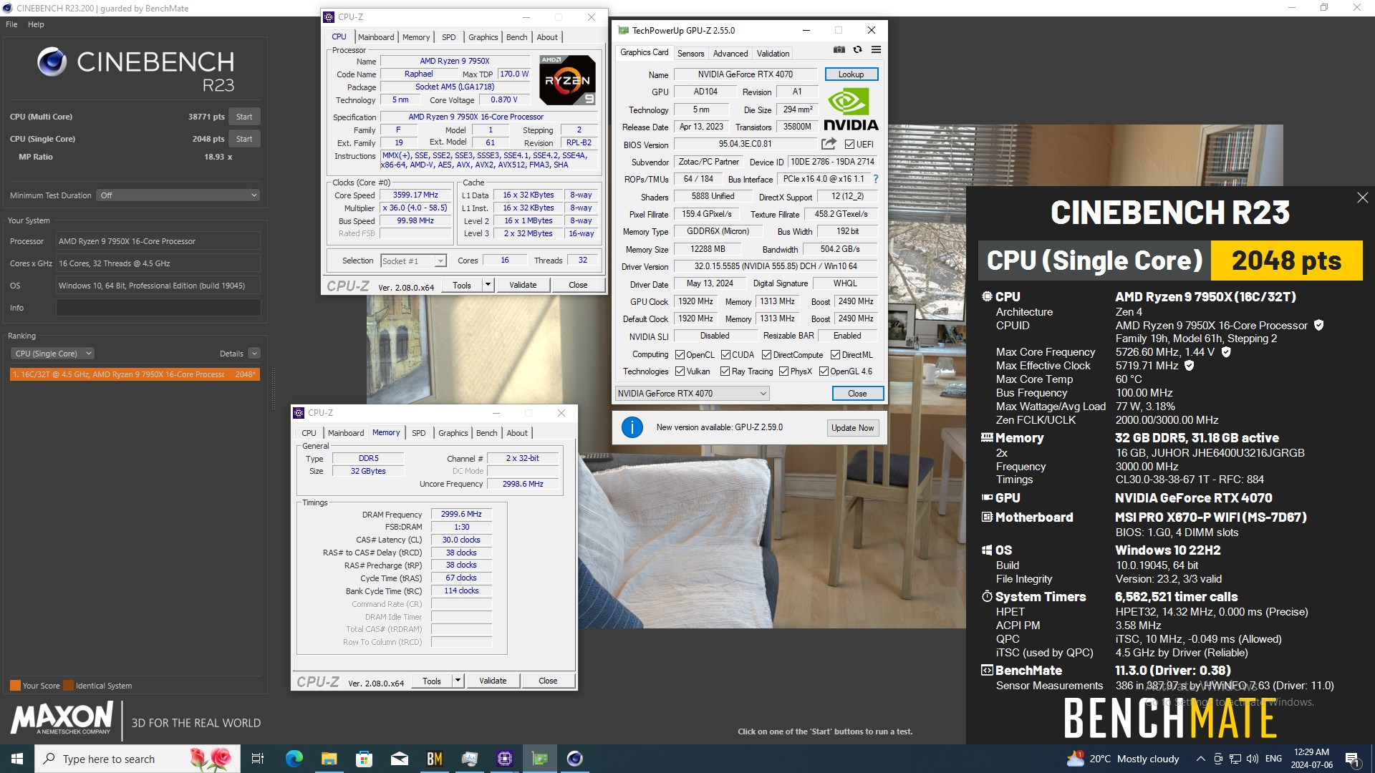The height and width of the screenshot is (773, 1375).
Task: Open the notification center icon
Action: coord(1352,759)
